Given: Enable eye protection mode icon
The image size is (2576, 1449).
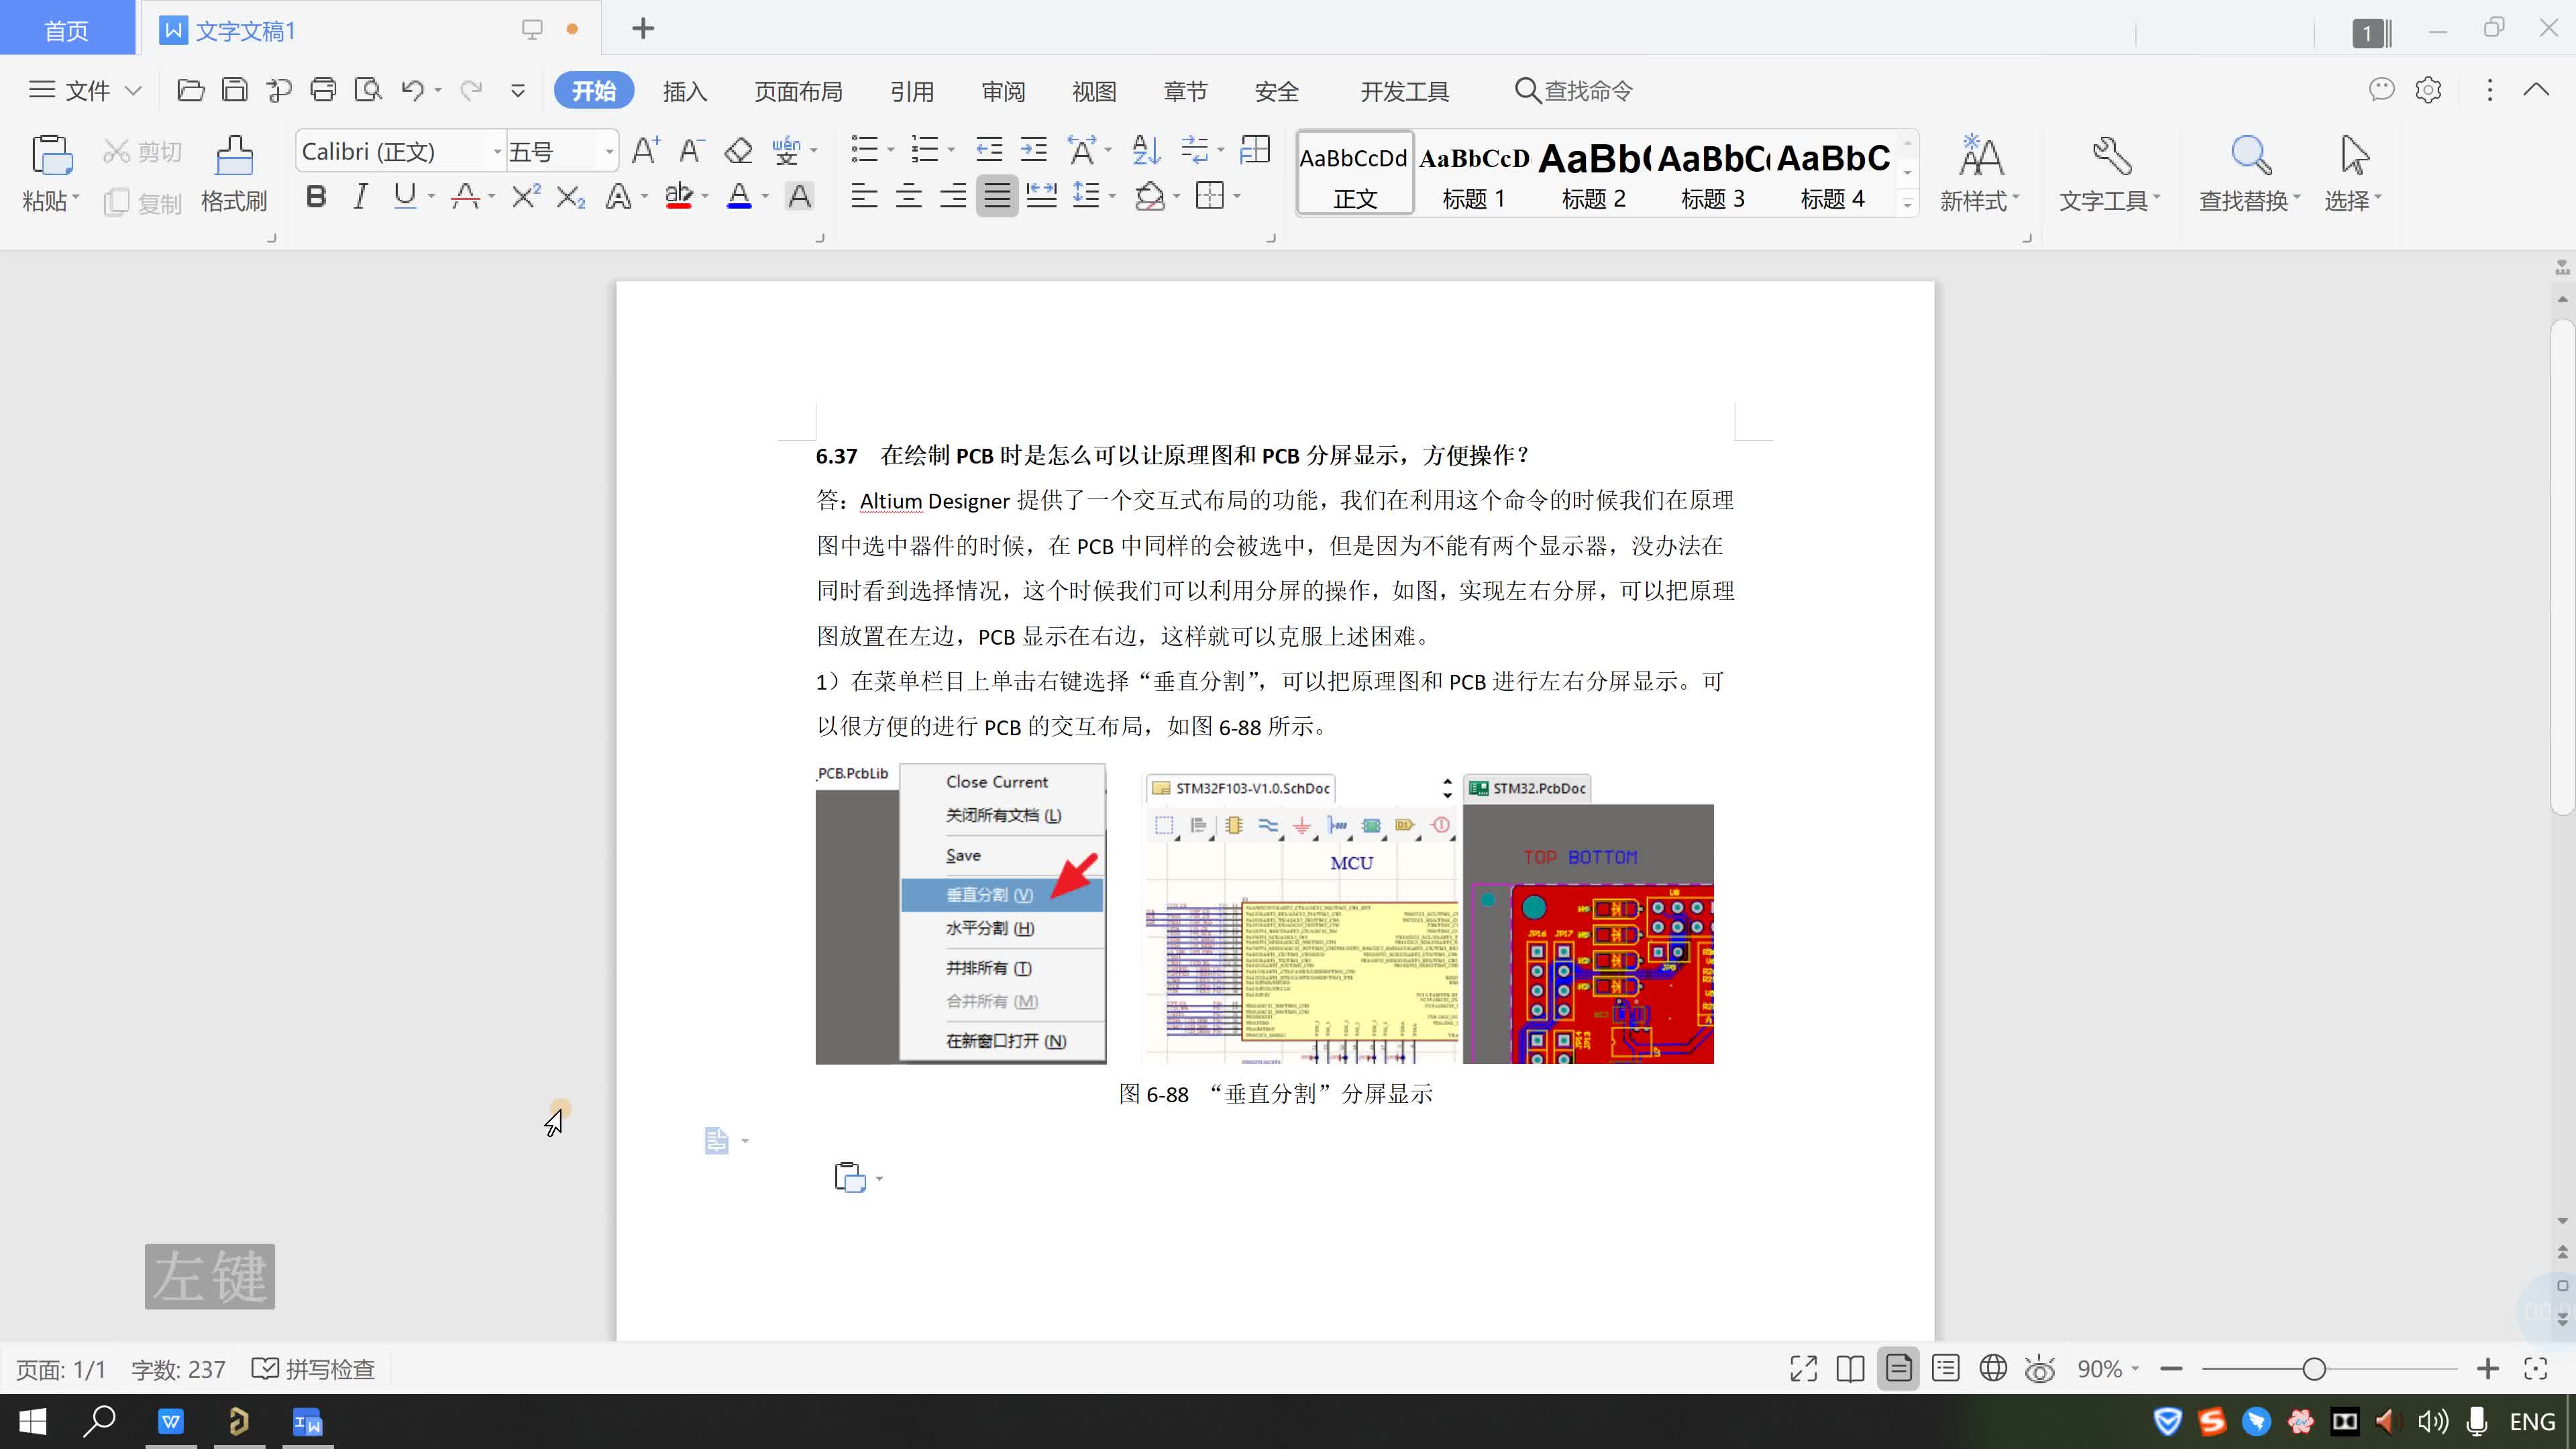Looking at the screenshot, I should pos(2040,1368).
